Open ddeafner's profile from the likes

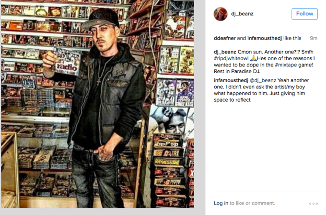tap(224, 38)
